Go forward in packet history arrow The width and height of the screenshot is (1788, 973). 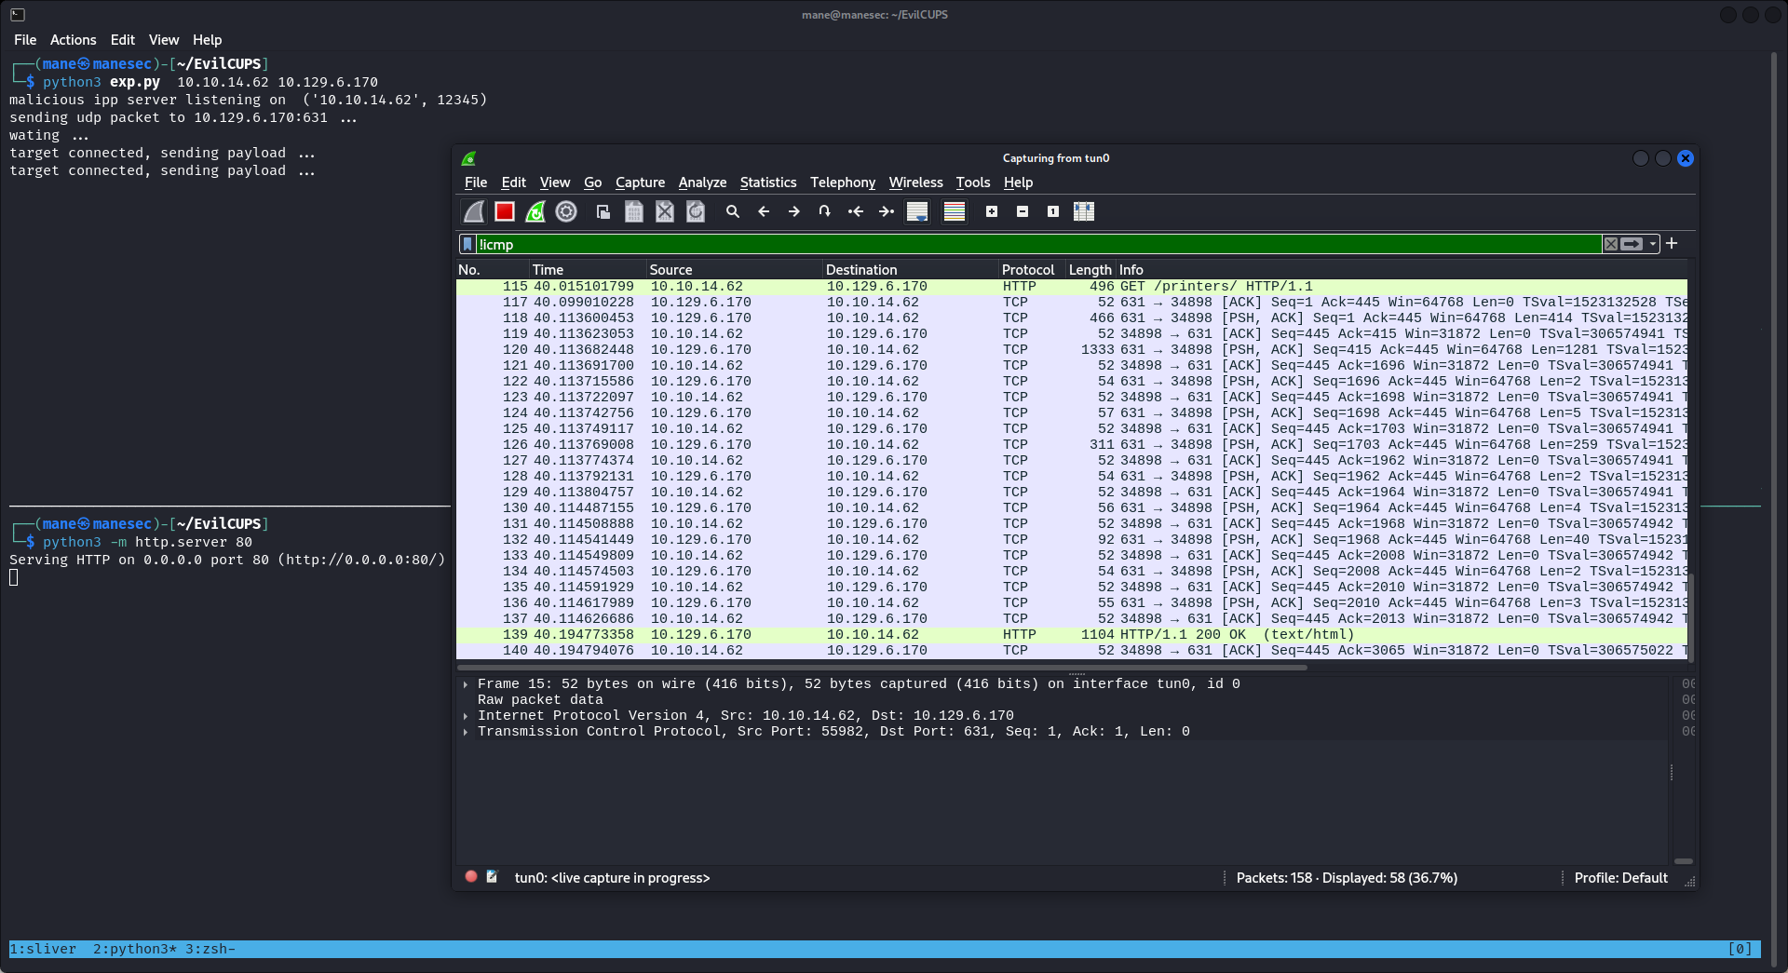[794, 212]
